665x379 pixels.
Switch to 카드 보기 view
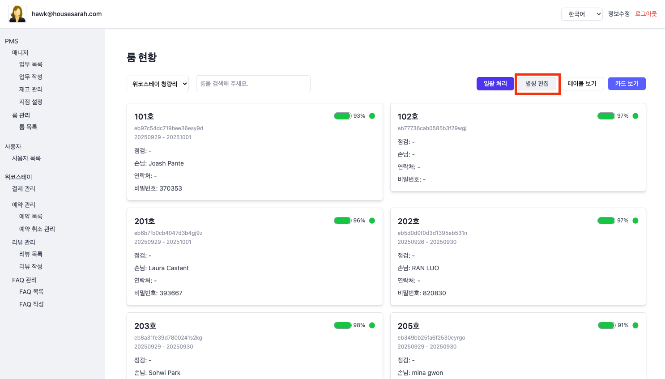627,84
